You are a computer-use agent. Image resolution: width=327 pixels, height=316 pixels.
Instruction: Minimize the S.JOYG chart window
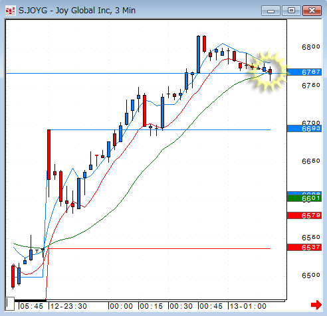[271, 11]
